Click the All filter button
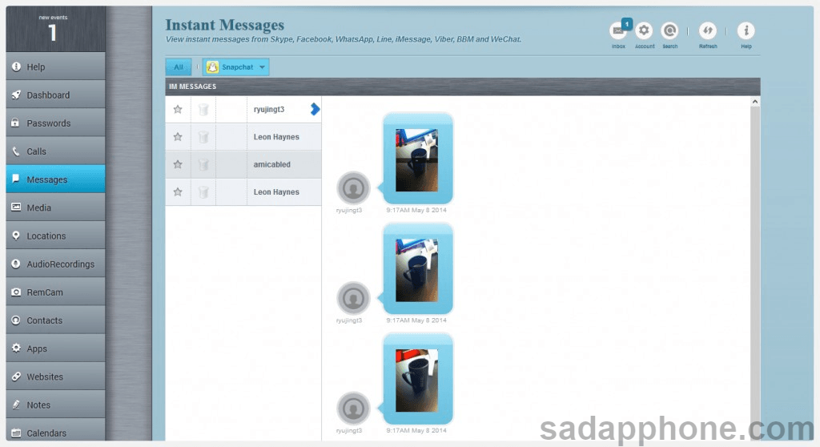This screenshot has height=447, width=820. [x=179, y=67]
